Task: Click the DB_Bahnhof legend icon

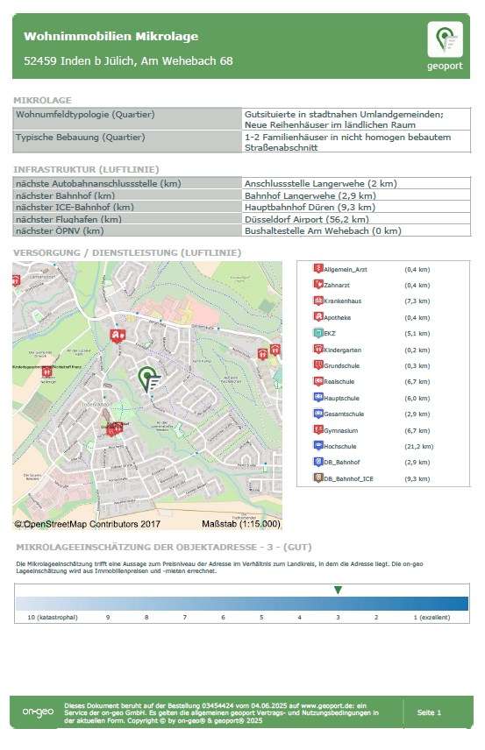Action: 318,462
